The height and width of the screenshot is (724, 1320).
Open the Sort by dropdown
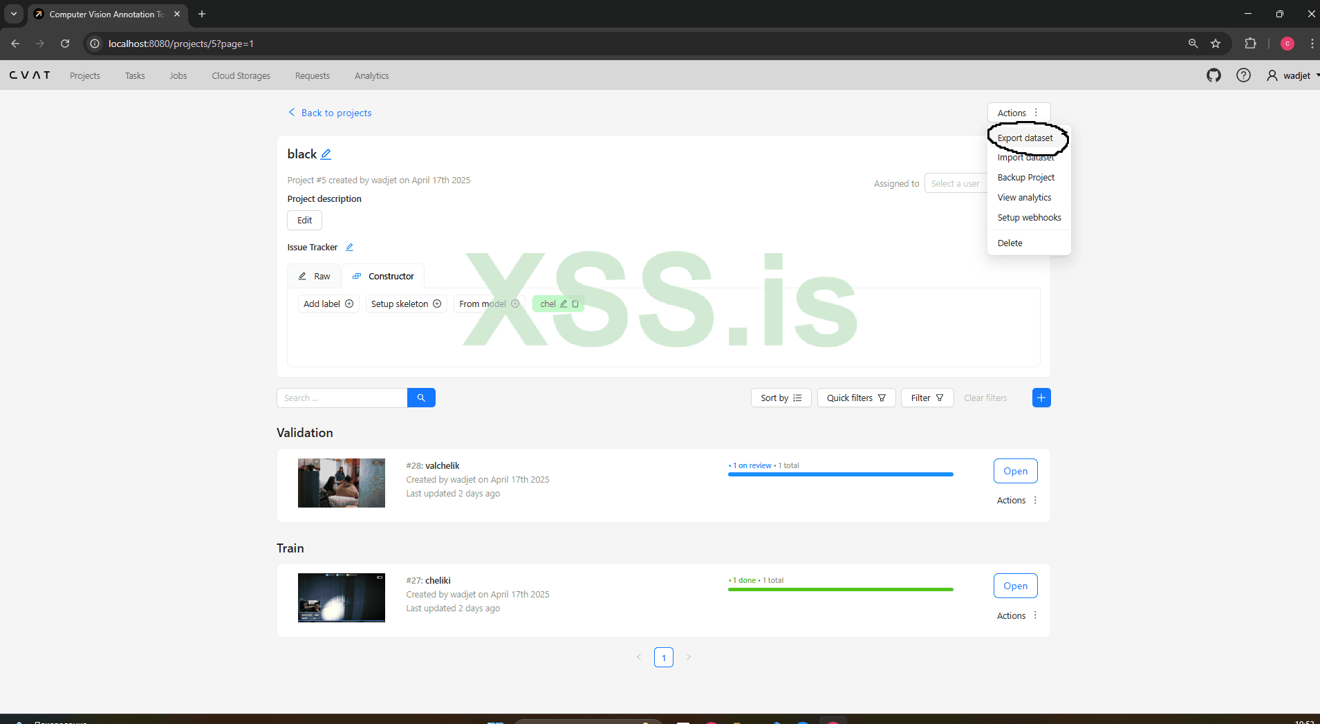point(781,398)
